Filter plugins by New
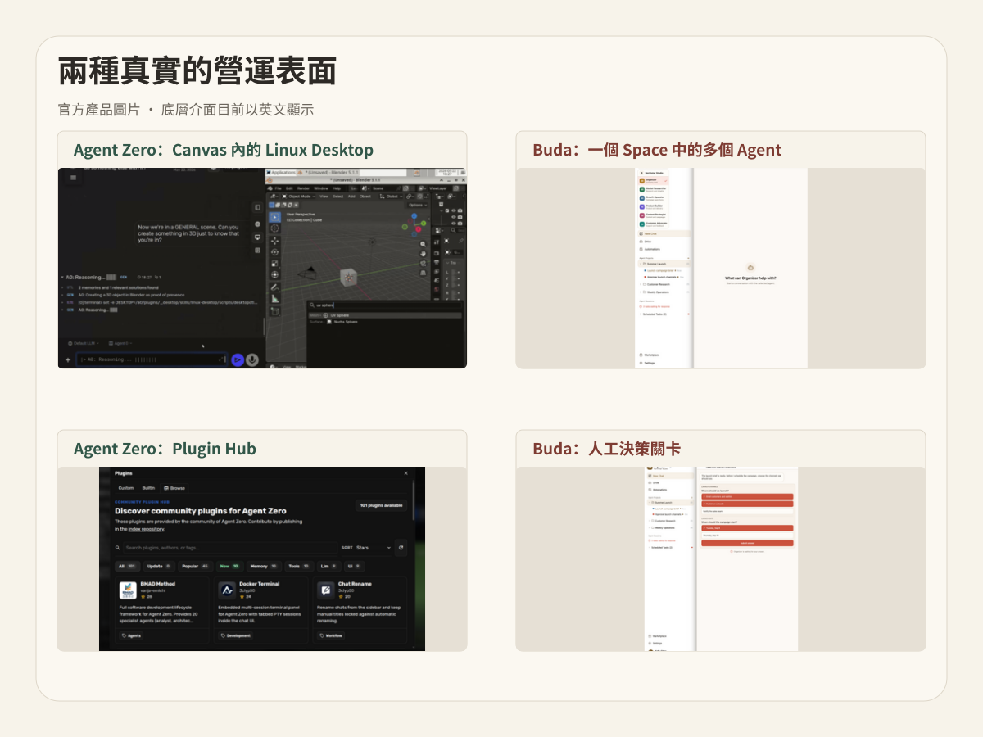Viewport: 983px width, 737px height. (229, 566)
